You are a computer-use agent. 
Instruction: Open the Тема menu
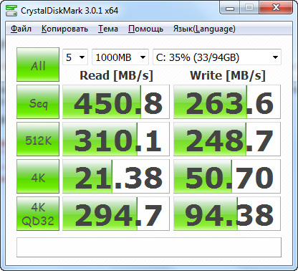108,29
